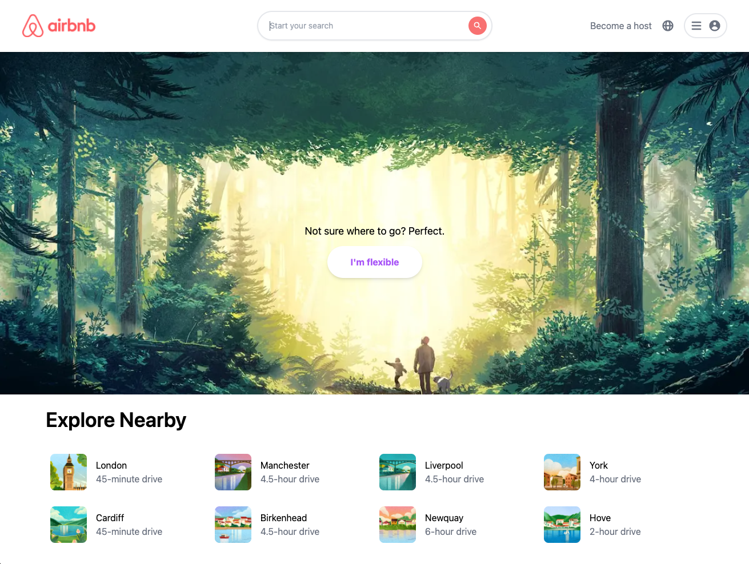Screen dimensions: 749x564
Task: Click the red search magnifier button
Action: 477,26
